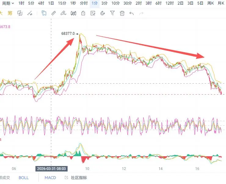The width and height of the screenshot is (226, 184).
Task: Select the MACD indicator tab
Action: point(50,178)
